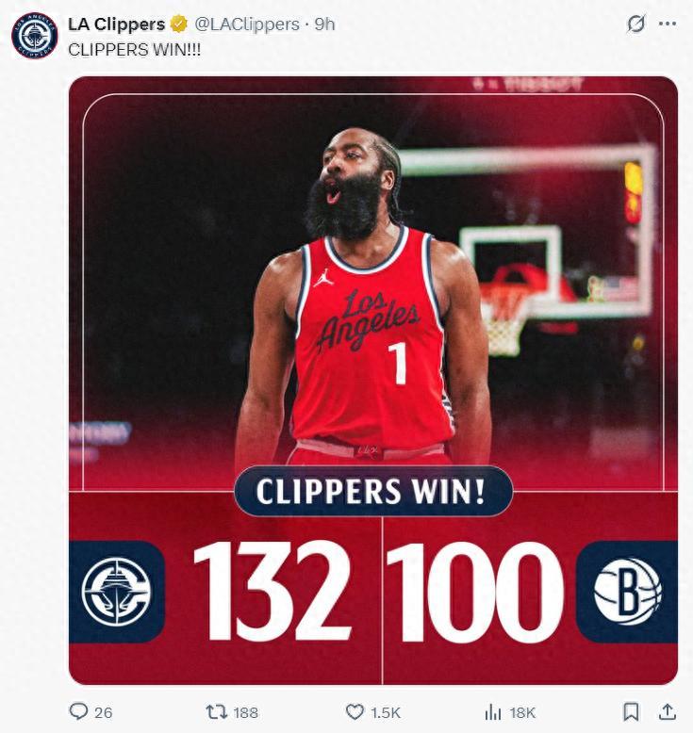Repost using the retweet arrows icon
This screenshot has height=733, width=693.
click(x=217, y=712)
